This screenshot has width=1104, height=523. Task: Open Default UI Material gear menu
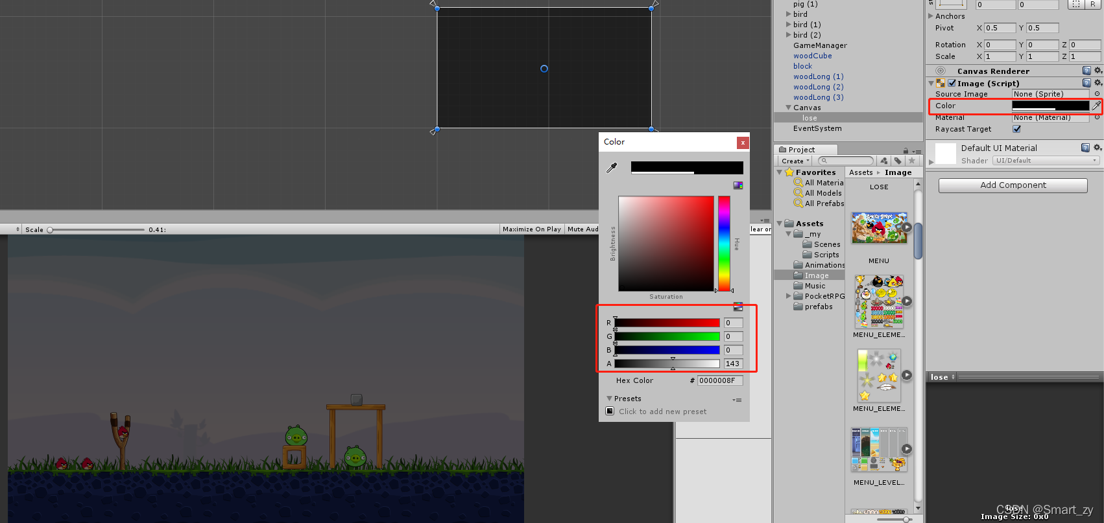(x=1098, y=148)
